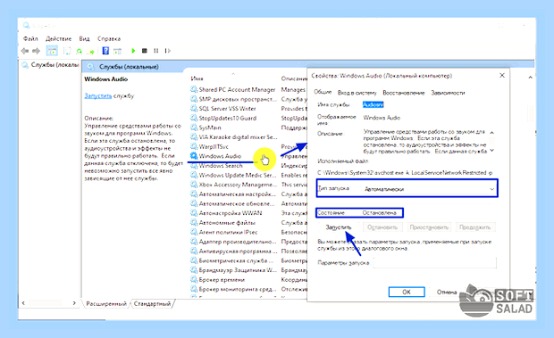
Task: Confirm the dialog with OK
Action: click(407, 292)
